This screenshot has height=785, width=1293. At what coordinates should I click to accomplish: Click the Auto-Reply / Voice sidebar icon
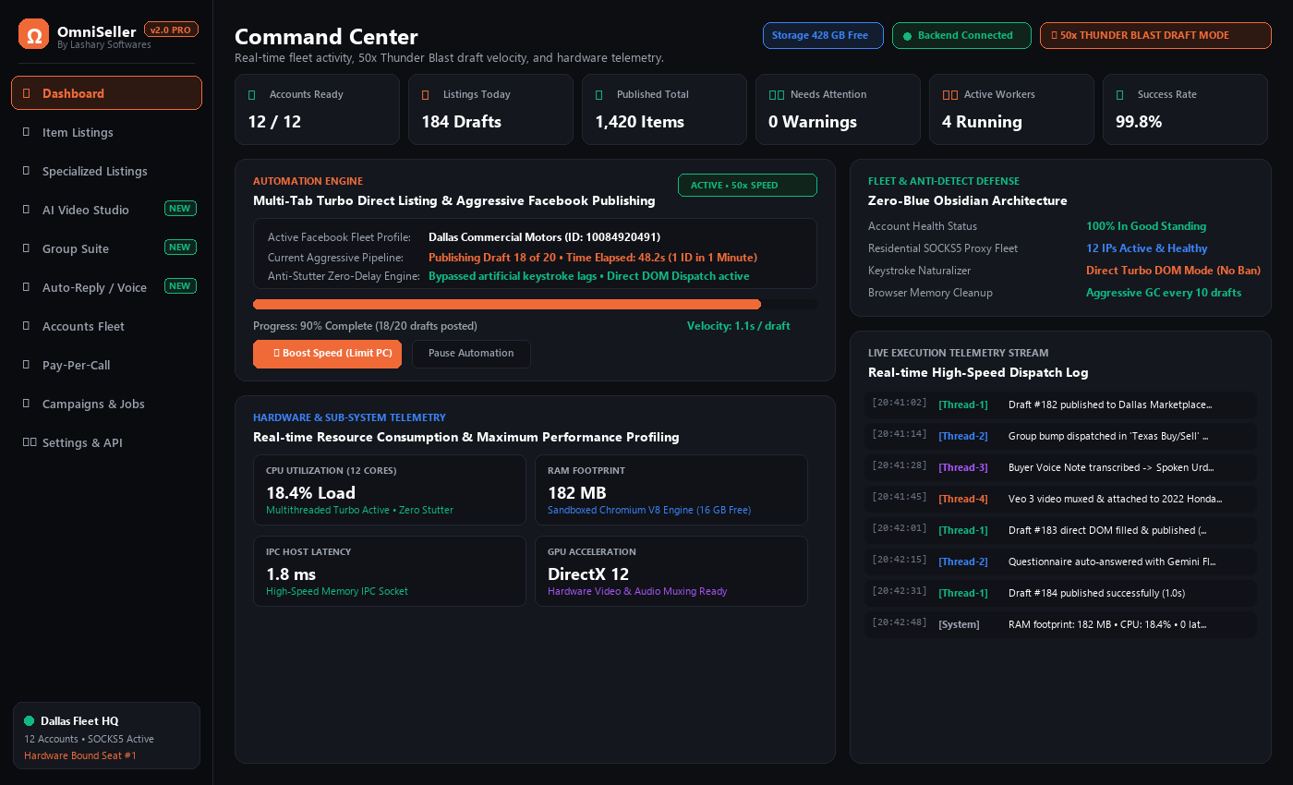tap(27, 287)
